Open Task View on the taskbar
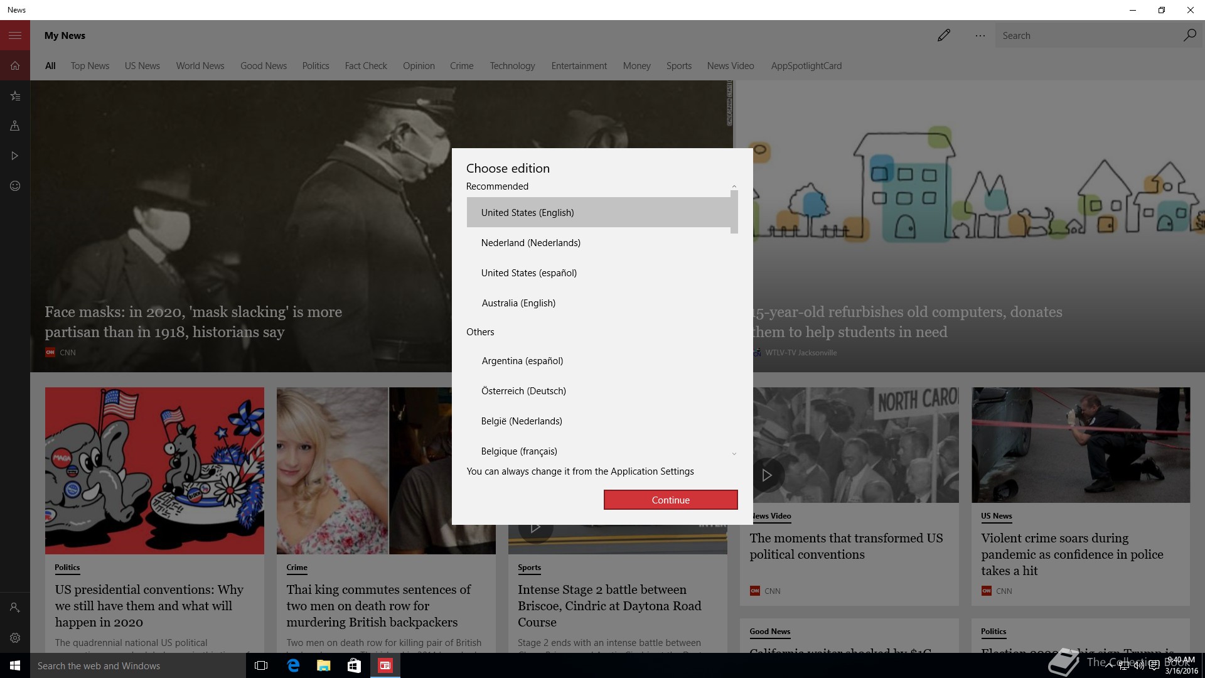 pos(261,665)
